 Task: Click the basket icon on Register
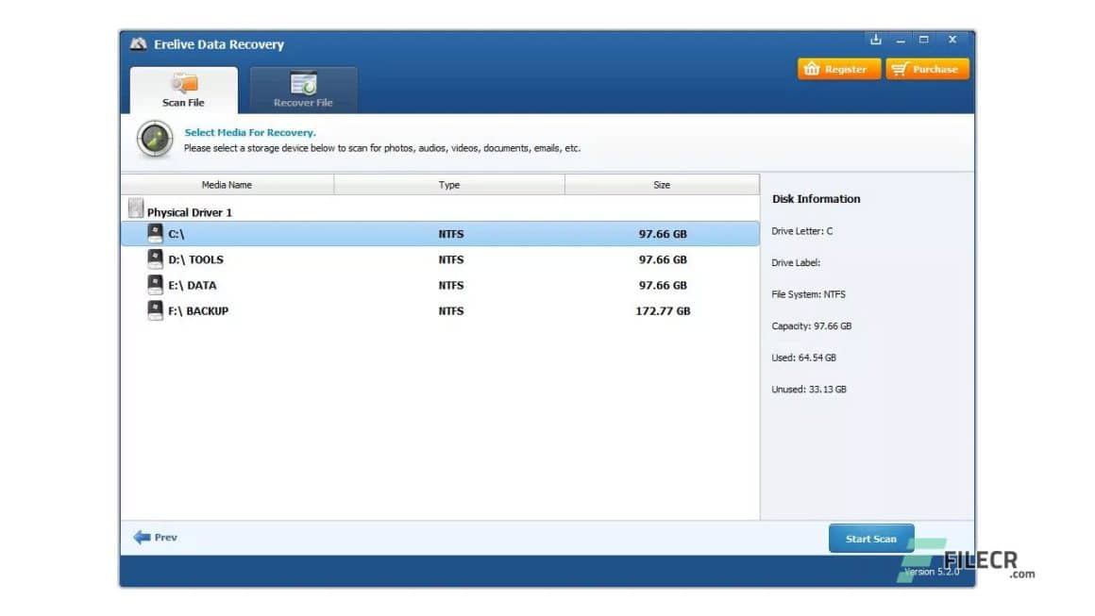click(812, 68)
